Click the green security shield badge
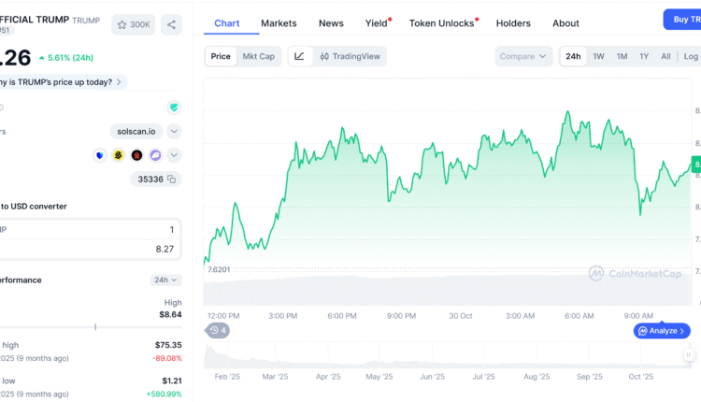The width and height of the screenshot is (701, 402). click(174, 108)
